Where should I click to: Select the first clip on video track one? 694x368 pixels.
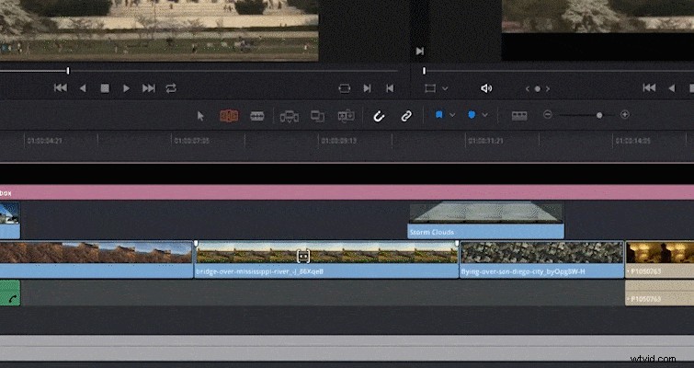tap(96, 259)
